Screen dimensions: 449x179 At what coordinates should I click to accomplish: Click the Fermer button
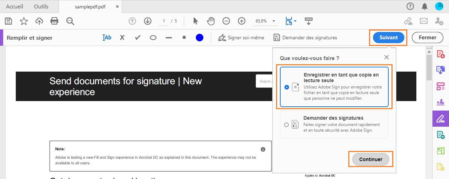point(428,38)
